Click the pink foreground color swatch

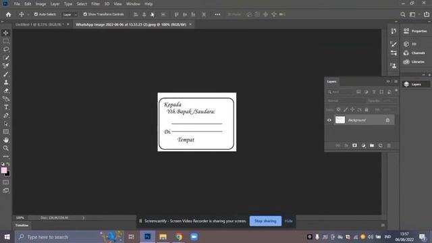pos(4,170)
